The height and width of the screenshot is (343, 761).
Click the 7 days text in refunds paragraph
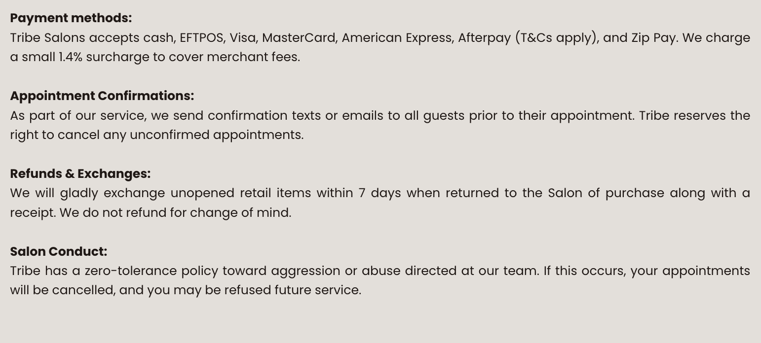(x=380, y=193)
